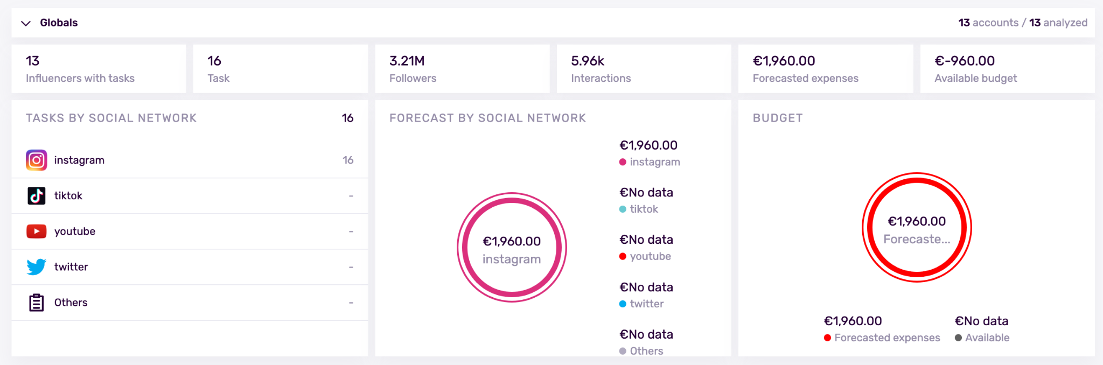Click the TikTok logo icon
Image resolution: width=1103 pixels, height=365 pixels.
pyautogui.click(x=37, y=196)
